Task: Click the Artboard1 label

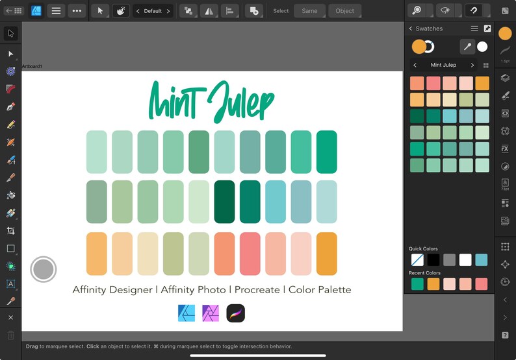Action: [x=32, y=66]
